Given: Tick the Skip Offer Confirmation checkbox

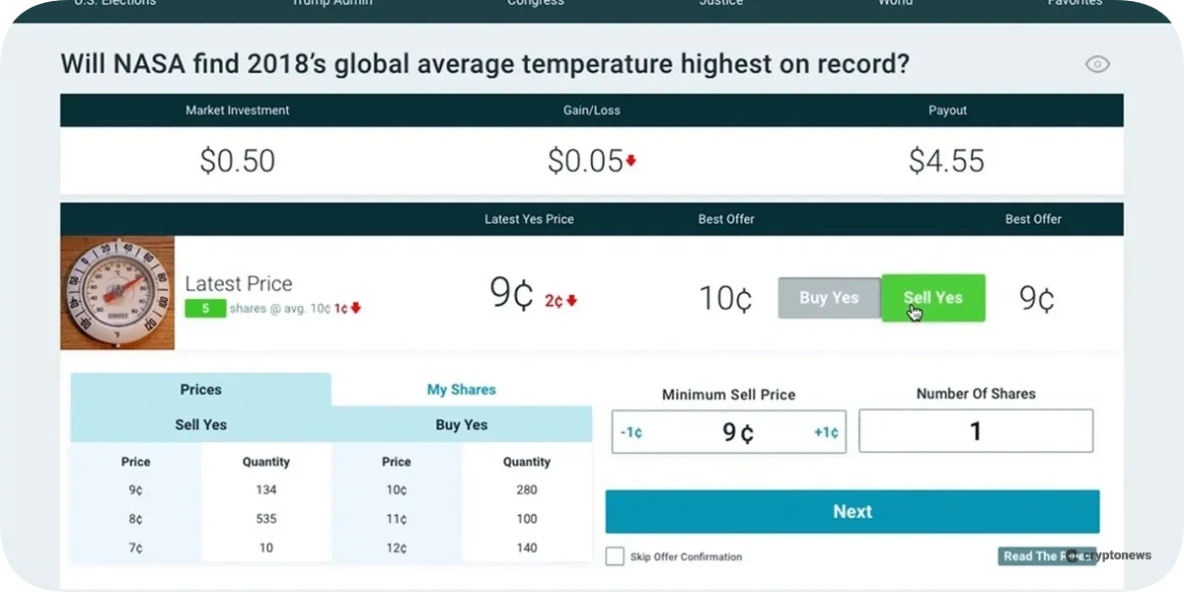Looking at the screenshot, I should pyautogui.click(x=614, y=556).
